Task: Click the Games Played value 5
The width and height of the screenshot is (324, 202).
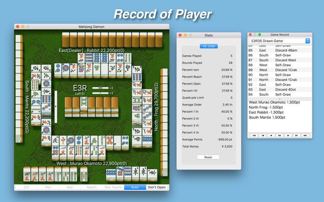Action: point(231,56)
